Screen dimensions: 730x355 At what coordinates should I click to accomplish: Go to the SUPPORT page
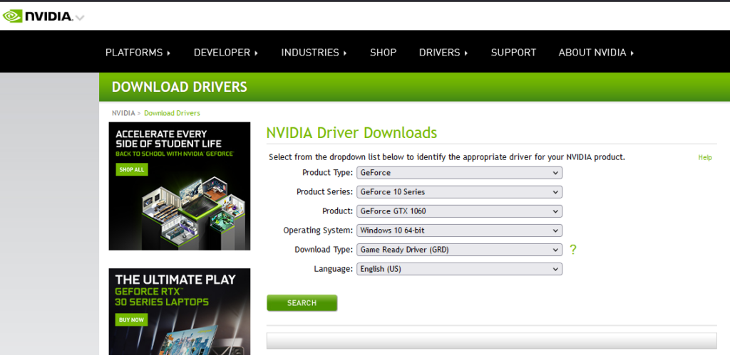(513, 53)
